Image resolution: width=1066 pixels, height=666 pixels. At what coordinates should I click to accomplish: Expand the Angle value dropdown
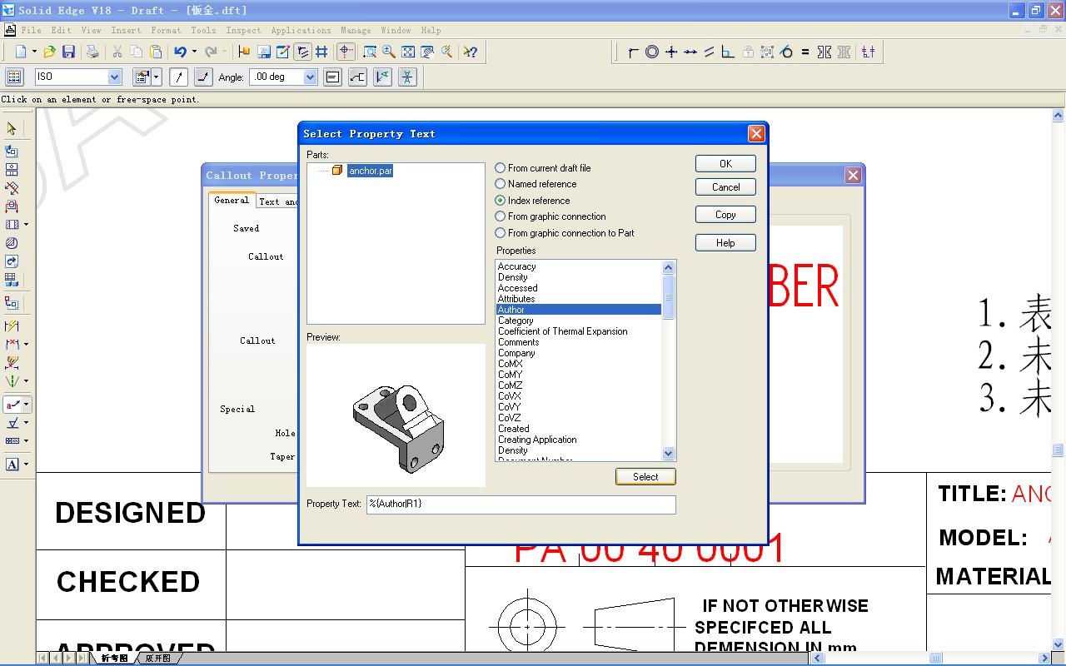311,77
